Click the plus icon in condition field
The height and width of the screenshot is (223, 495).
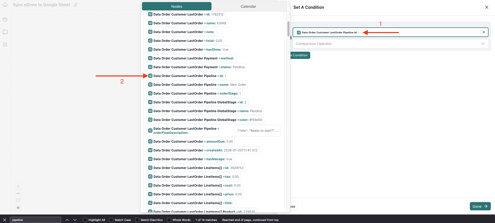tap(484, 32)
